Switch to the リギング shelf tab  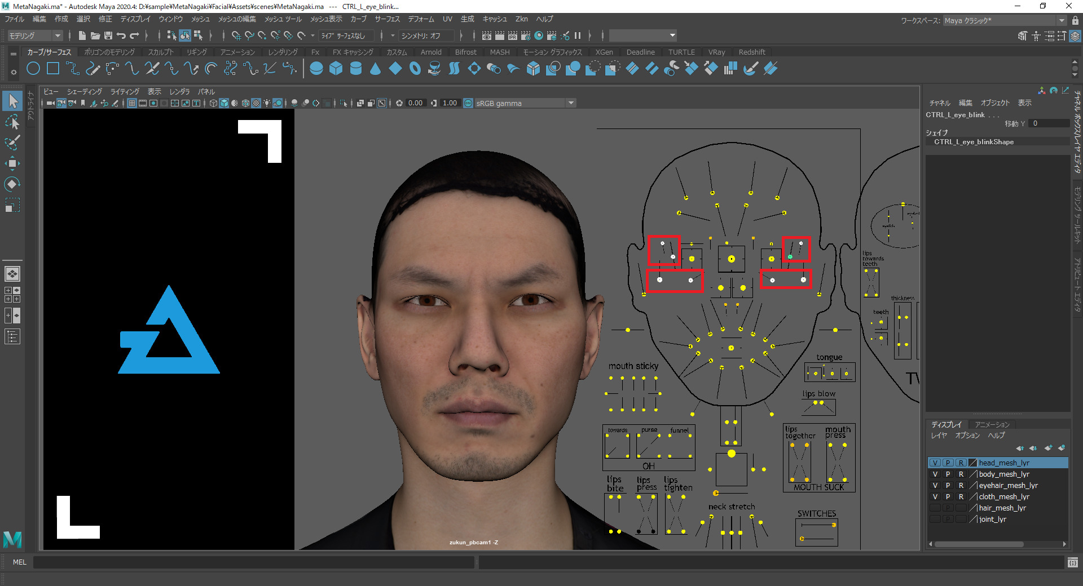point(197,52)
